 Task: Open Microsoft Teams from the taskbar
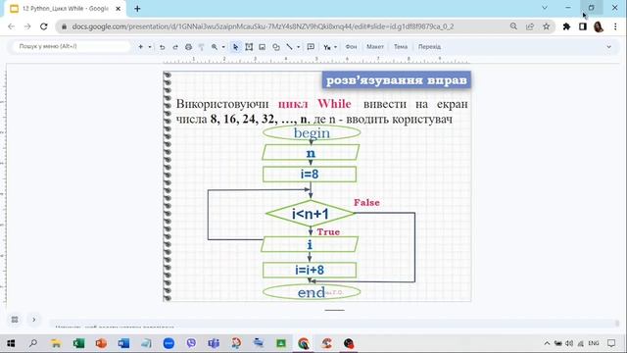[x=214, y=343]
